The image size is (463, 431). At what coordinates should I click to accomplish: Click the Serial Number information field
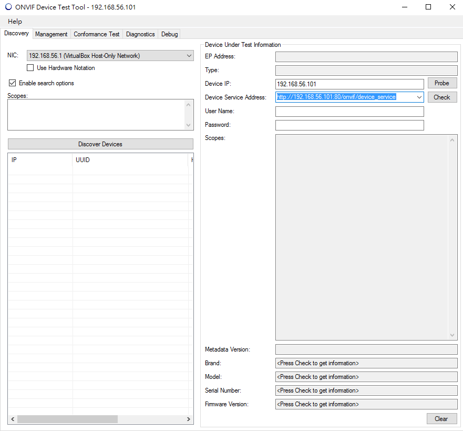pos(366,390)
